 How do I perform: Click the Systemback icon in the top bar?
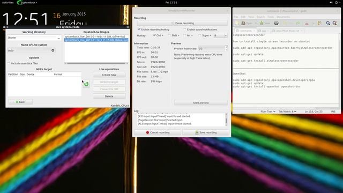(19, 2)
